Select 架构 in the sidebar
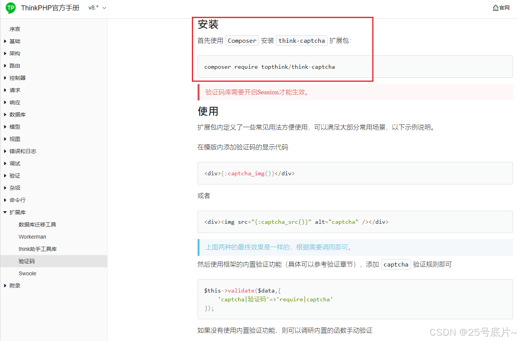The width and height of the screenshot is (518, 341). [x=15, y=53]
